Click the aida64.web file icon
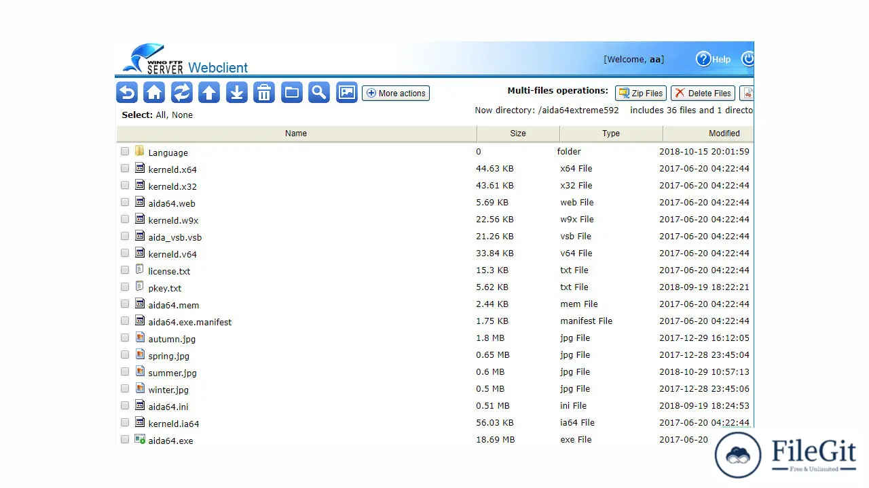The height and width of the screenshot is (488, 869). 140,202
